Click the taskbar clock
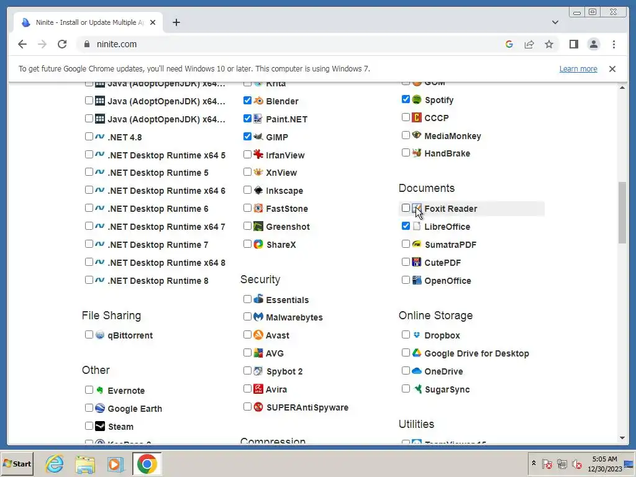Screen dimensions: 636x477 pos(604,463)
